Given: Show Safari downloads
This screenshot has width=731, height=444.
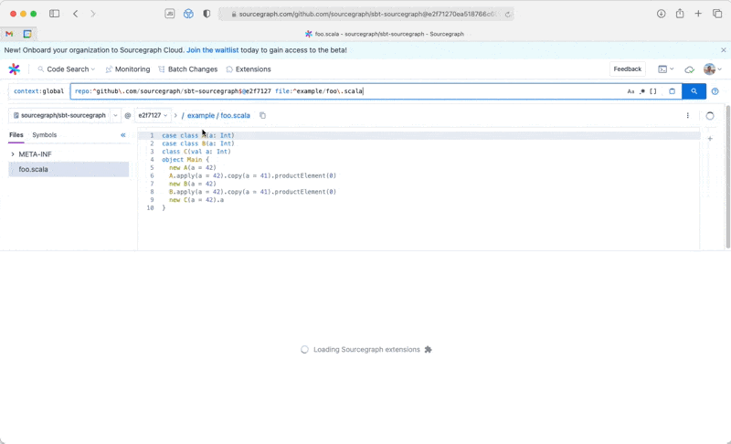Looking at the screenshot, I should tap(661, 14).
